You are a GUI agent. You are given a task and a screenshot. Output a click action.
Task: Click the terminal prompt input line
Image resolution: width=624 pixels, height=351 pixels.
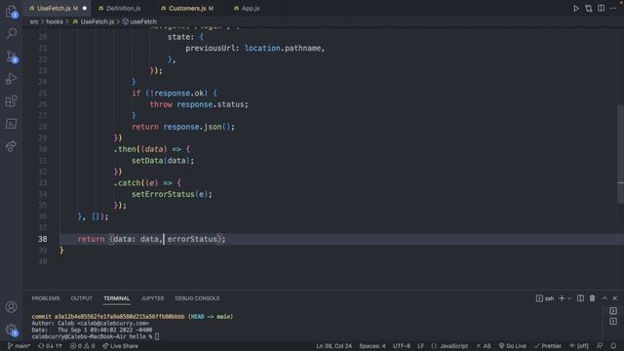96,336
